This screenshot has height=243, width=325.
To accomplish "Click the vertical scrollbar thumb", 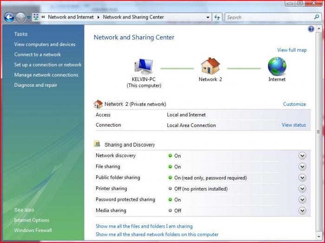I will point(318,132).
